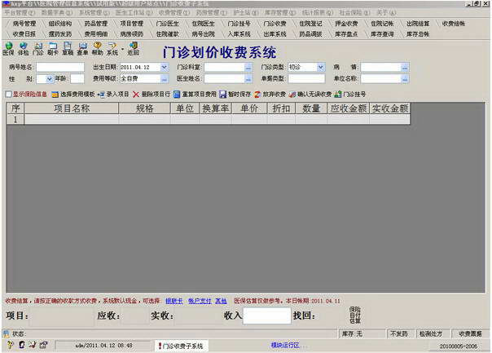Switch to 门诊医生 tab

168,24
